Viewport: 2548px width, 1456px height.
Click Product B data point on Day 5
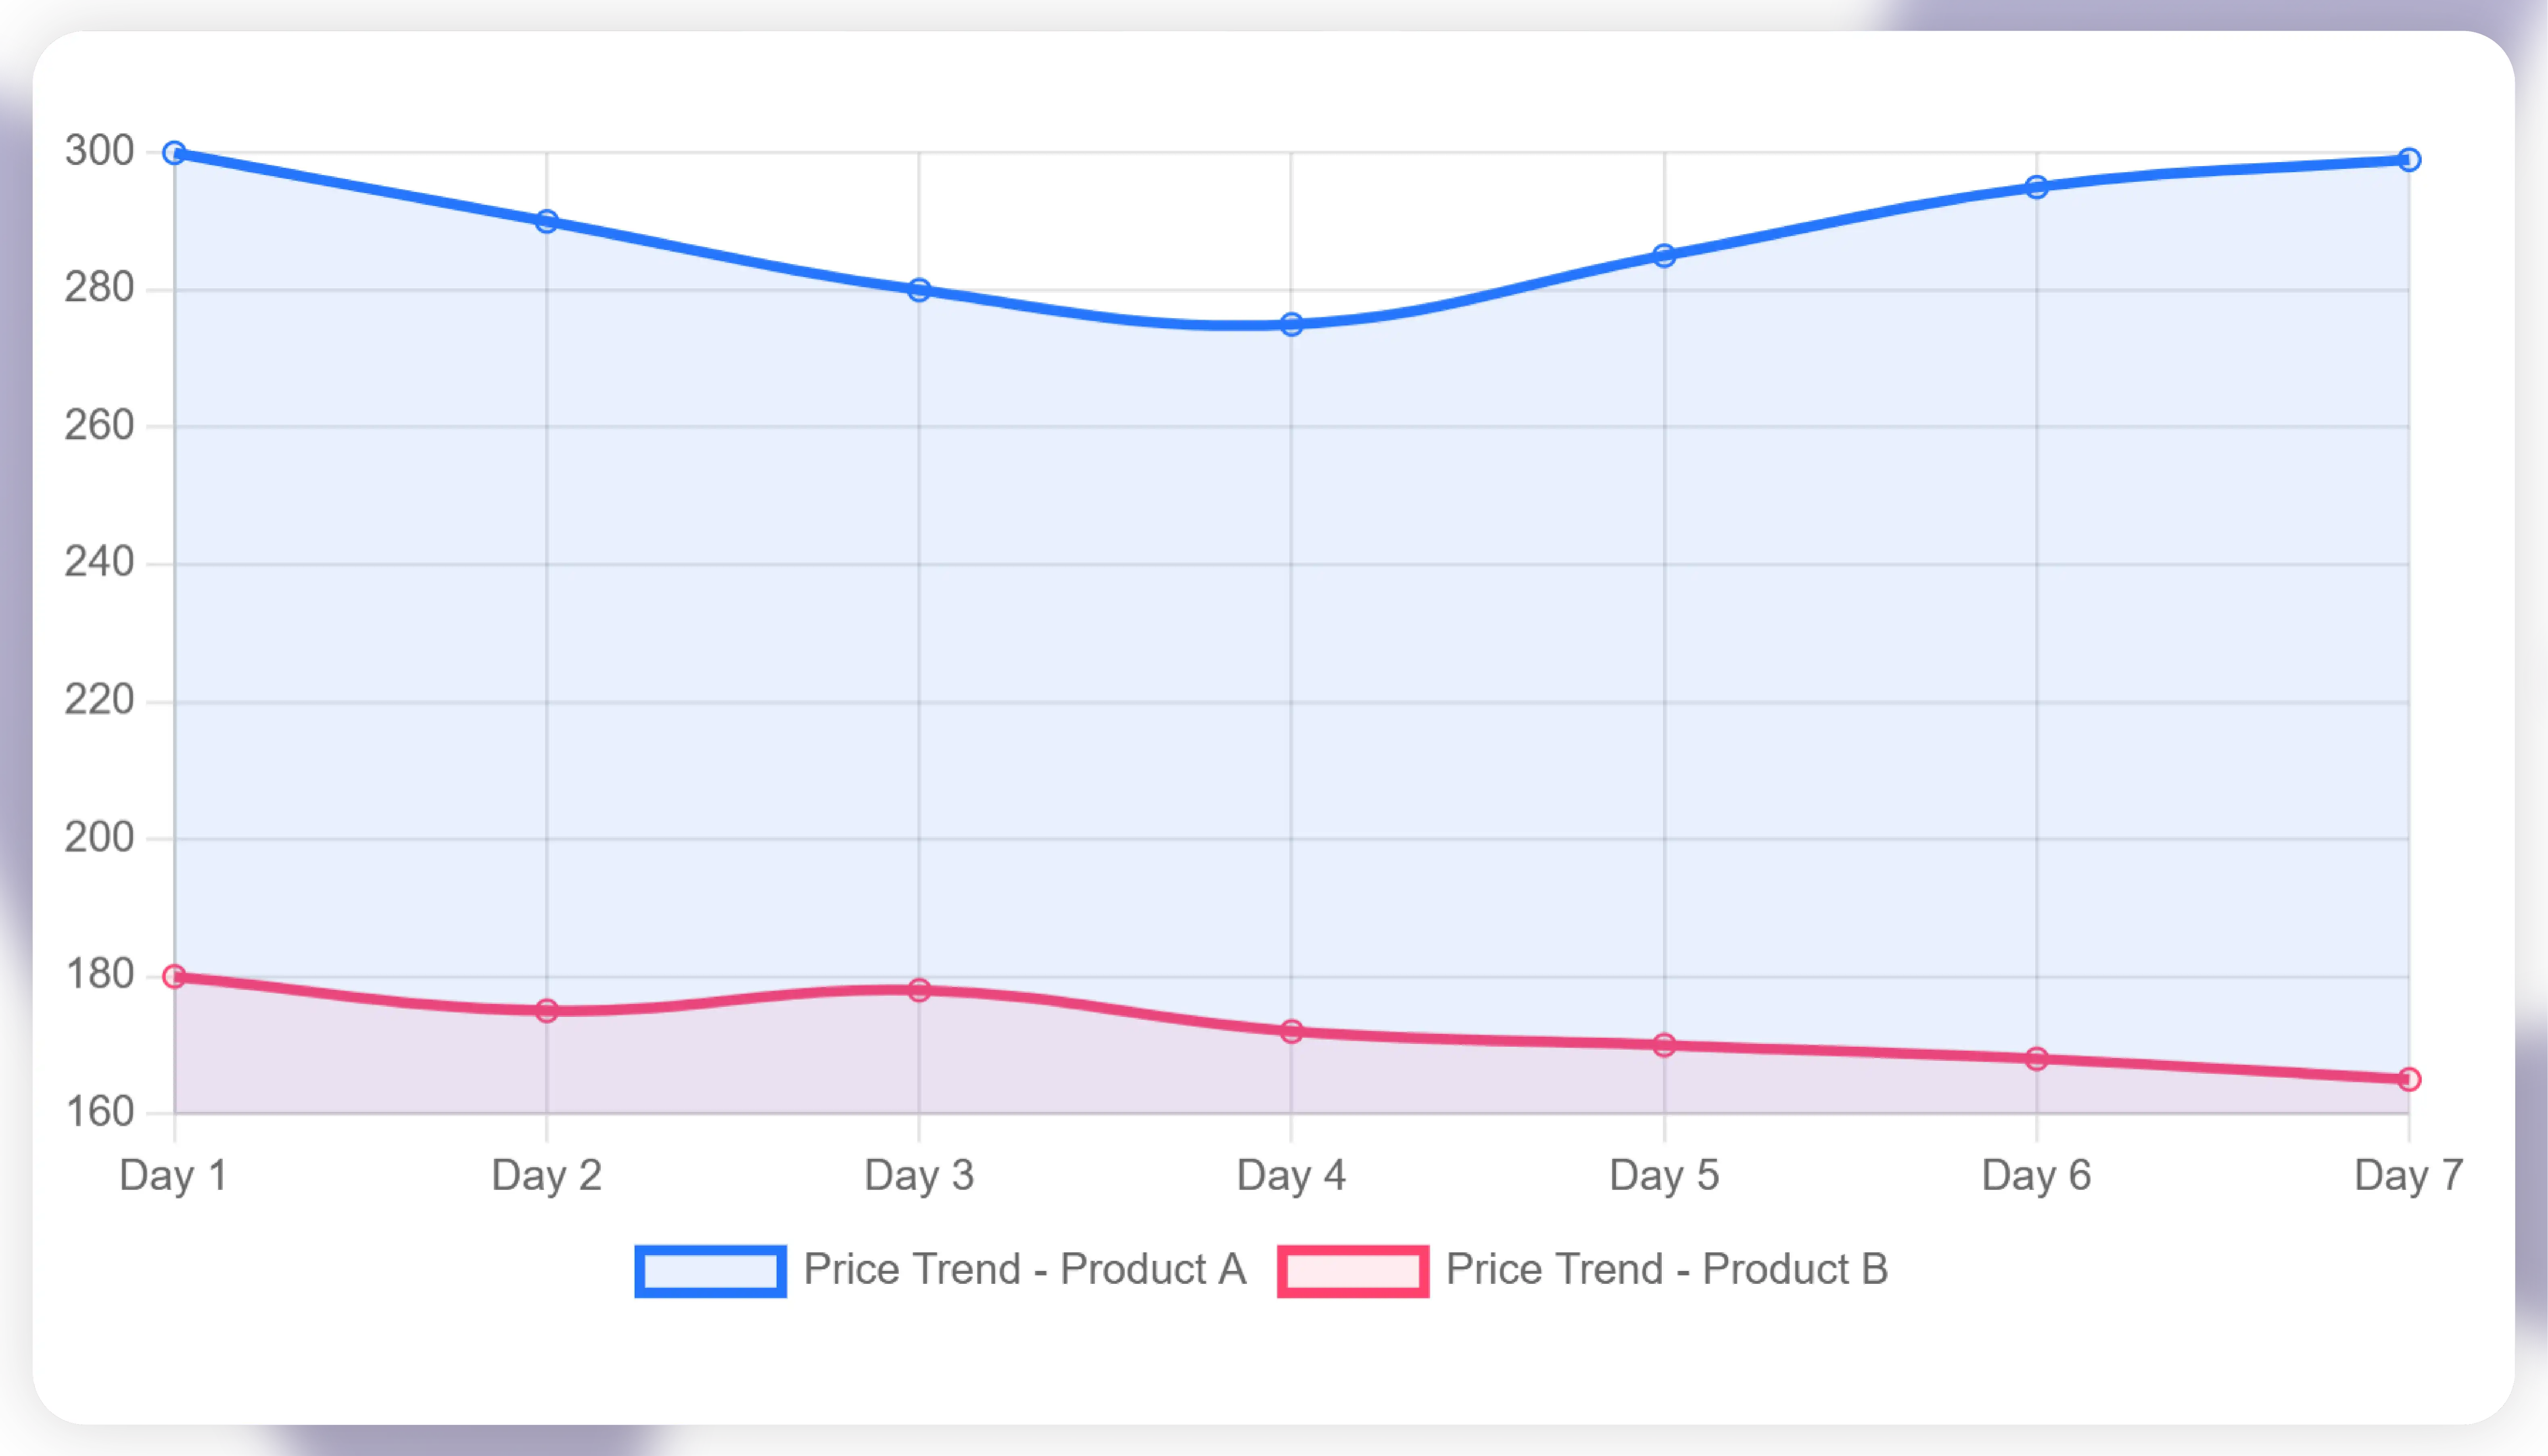click(1664, 1045)
